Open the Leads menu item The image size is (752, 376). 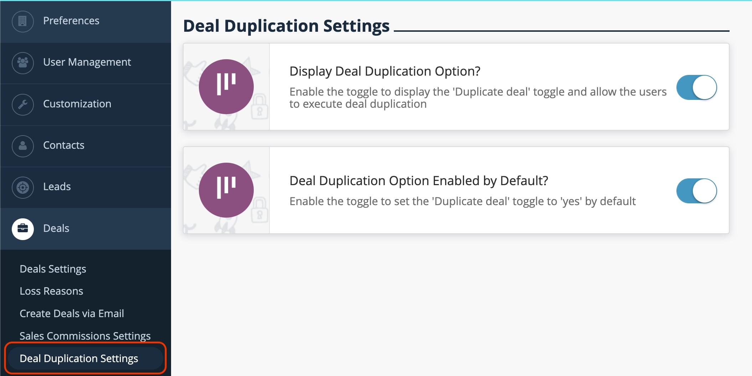[57, 187]
